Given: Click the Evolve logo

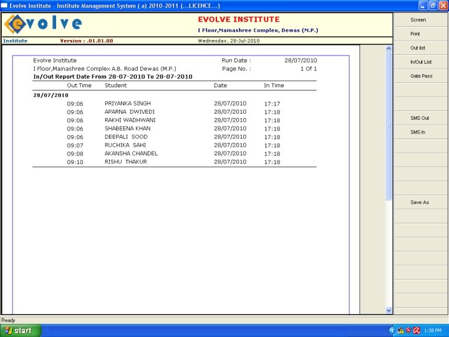Looking at the screenshot, I should pyautogui.click(x=43, y=24).
